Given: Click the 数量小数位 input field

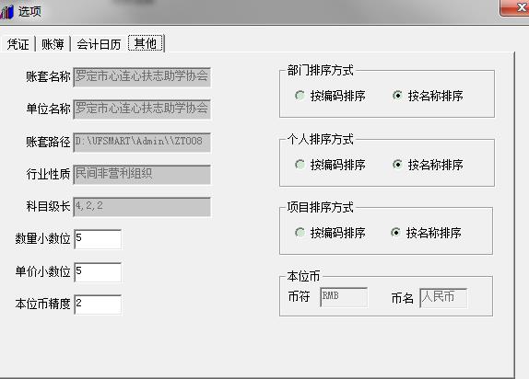Looking at the screenshot, I should pyautogui.click(x=98, y=239).
